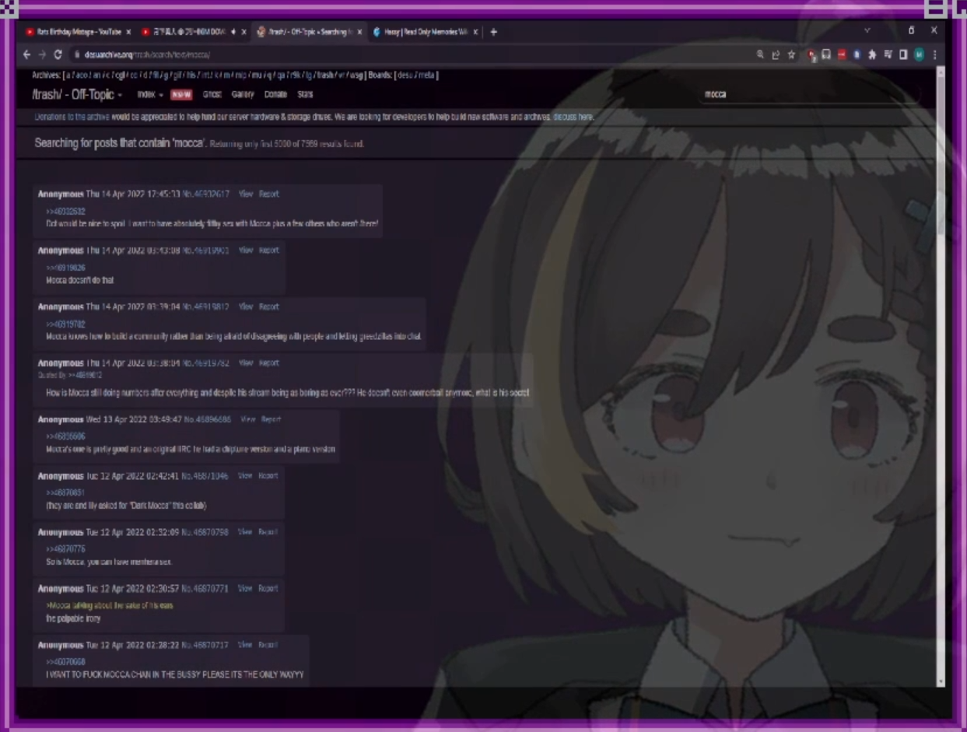Share this page using the share icon
Viewport: 967px width, 732px height.
[776, 54]
